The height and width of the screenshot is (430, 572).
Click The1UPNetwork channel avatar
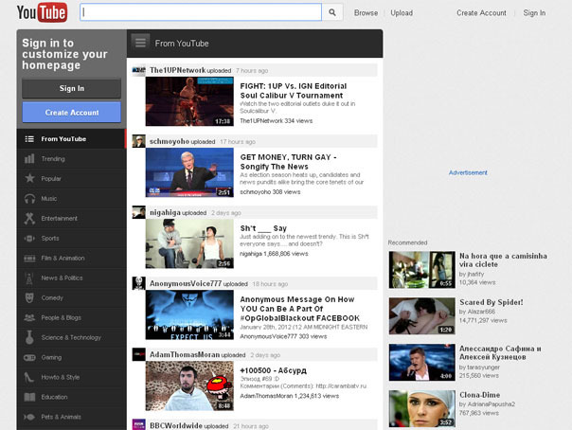pos(138,70)
